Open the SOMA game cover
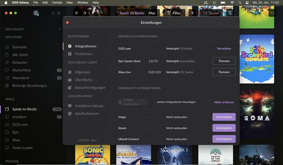This screenshot has width=283, height=165. click(x=257, y=114)
